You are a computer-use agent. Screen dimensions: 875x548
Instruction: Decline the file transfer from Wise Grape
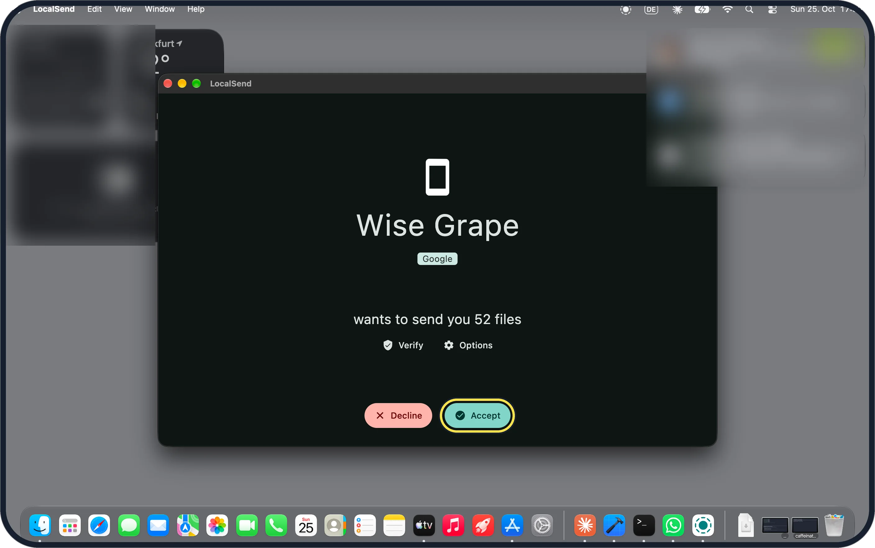pyautogui.click(x=398, y=415)
